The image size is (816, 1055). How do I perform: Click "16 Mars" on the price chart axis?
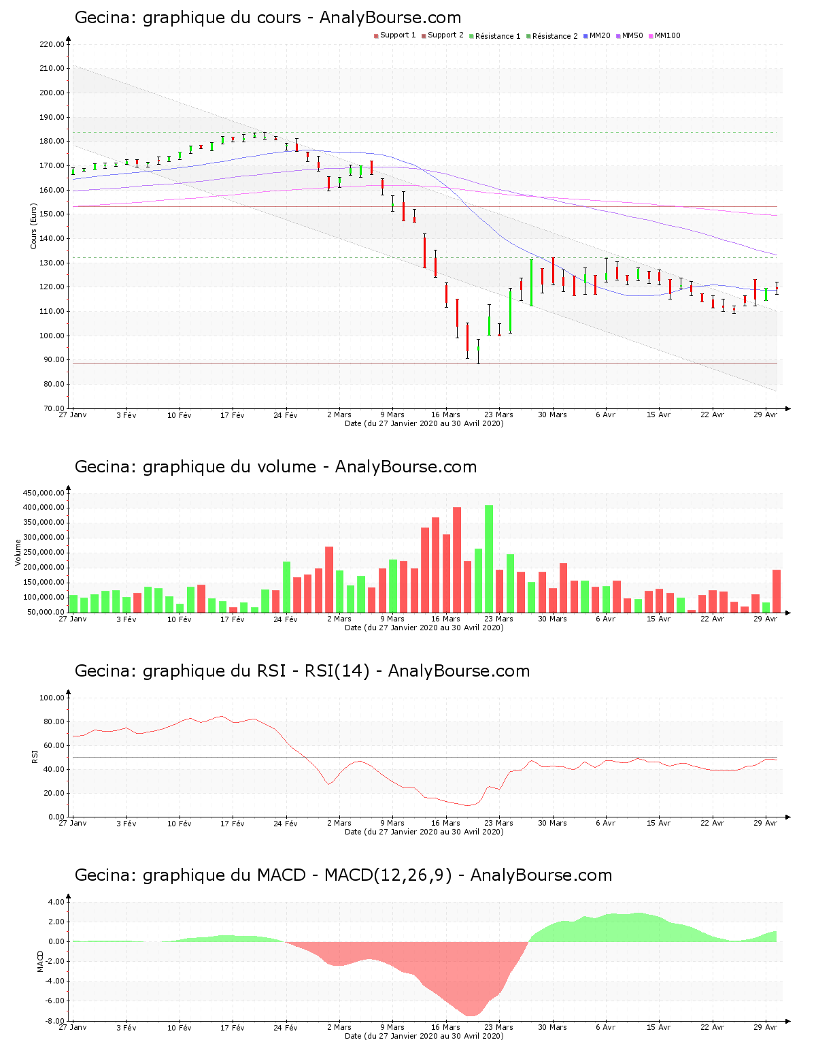[445, 415]
